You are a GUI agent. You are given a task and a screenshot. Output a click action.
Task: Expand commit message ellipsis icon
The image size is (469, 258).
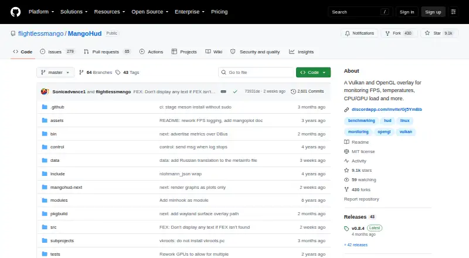[x=223, y=91]
